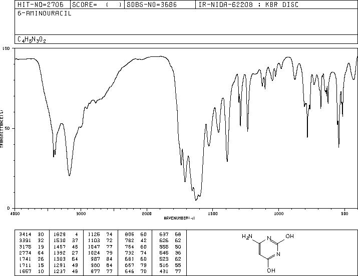Click transmittance 15 beside peak 1711
The height and width of the screenshot is (276, 358).
coord(41,266)
